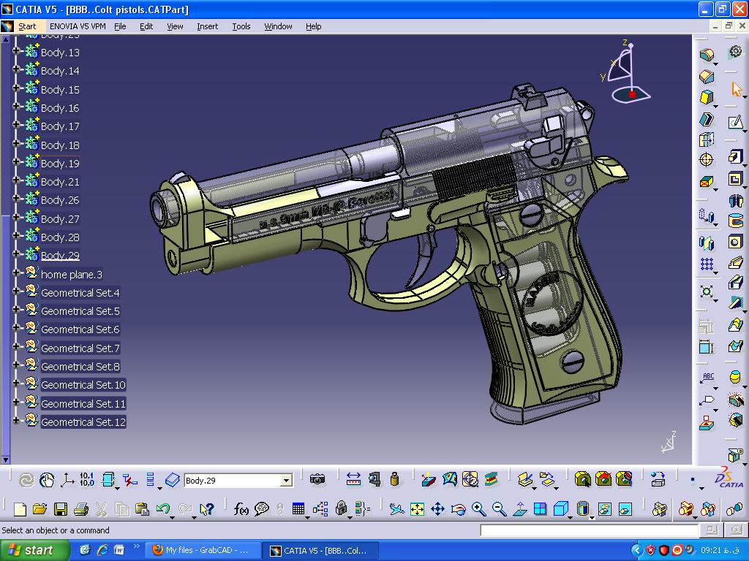Expand Geometrical Set.4 node
Viewport: 749px width, 561px height.
click(x=16, y=291)
